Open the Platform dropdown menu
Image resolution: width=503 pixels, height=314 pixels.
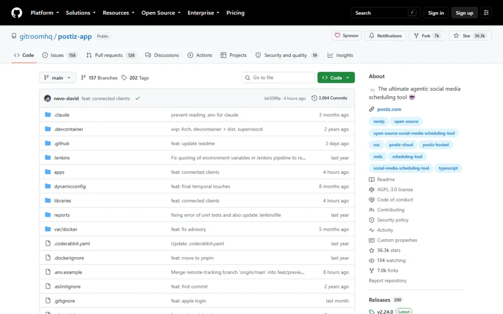tap(45, 13)
